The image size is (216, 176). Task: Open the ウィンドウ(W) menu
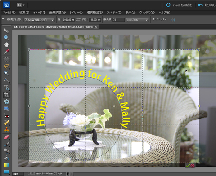(147, 13)
